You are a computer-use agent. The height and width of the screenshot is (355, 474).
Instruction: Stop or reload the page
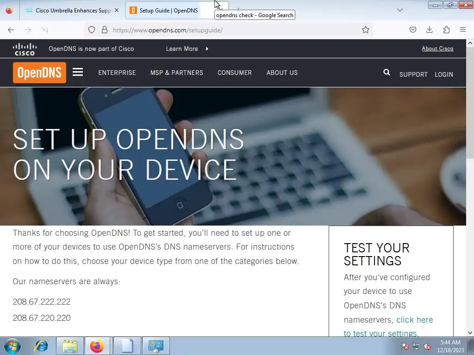point(45,30)
